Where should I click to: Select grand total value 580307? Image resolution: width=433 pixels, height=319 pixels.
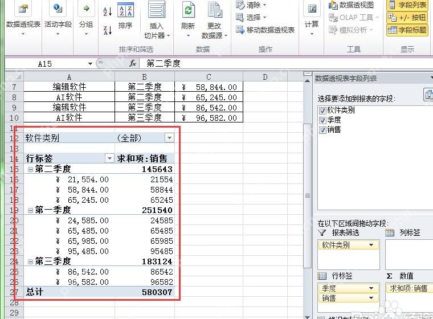144,292
